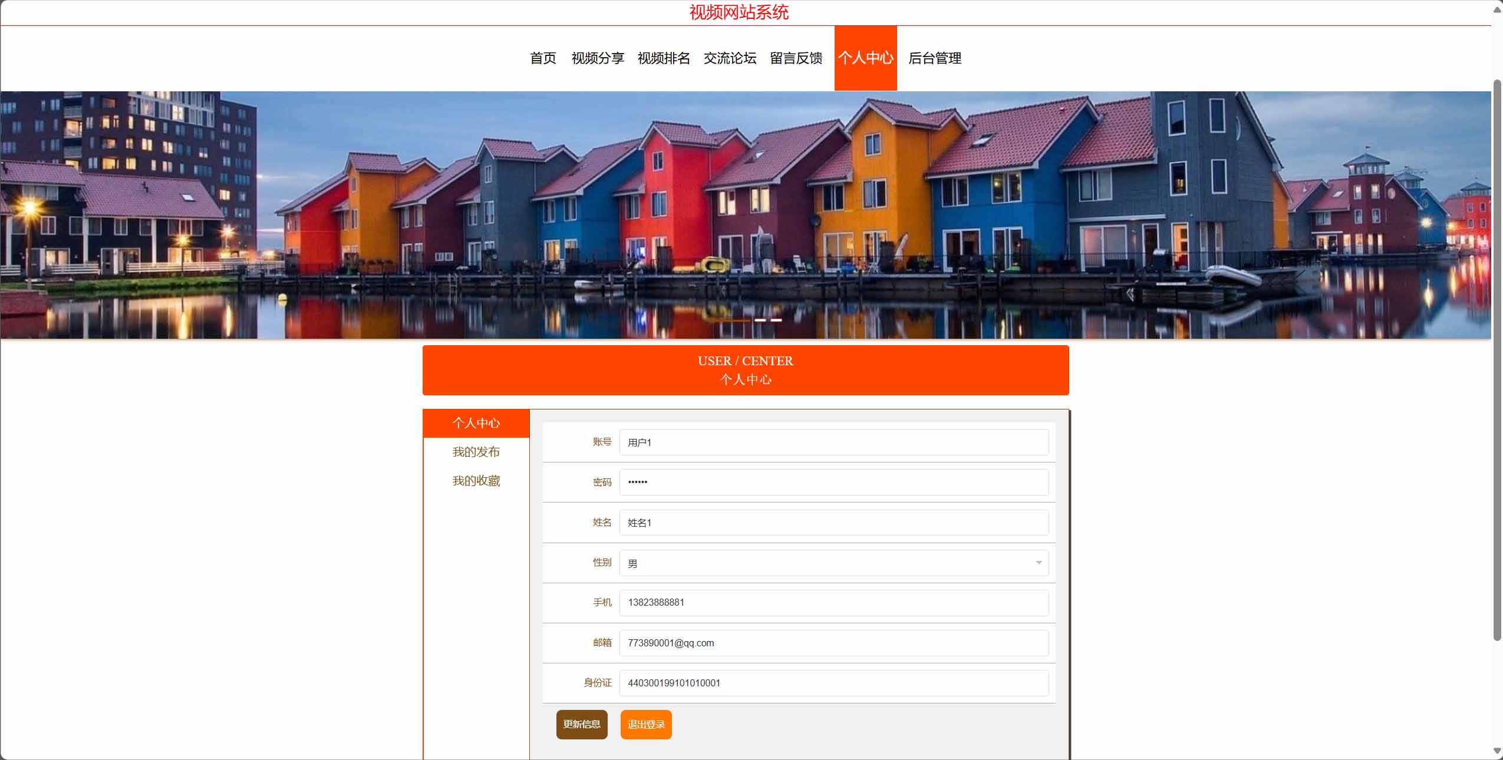Screen dimensions: 1503x760
Task: Open 我的发布 in the sidebar
Action: 476,452
